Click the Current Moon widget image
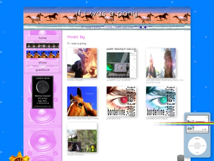This screenshot has height=161, width=214. pyautogui.click(x=42, y=92)
